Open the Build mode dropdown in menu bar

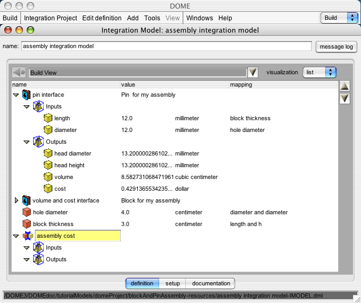click(x=339, y=18)
